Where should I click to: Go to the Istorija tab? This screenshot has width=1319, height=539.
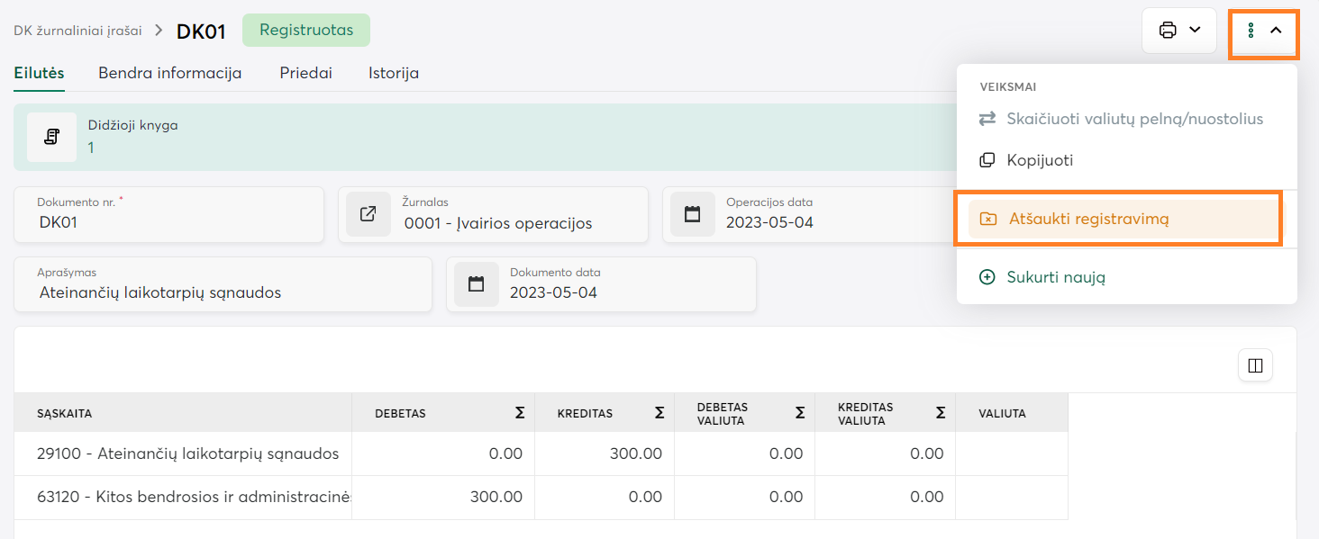click(393, 73)
